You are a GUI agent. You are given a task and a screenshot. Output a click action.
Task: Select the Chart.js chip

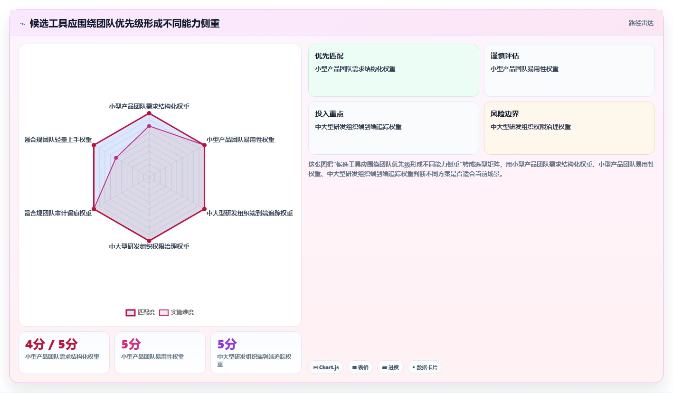(x=326, y=367)
